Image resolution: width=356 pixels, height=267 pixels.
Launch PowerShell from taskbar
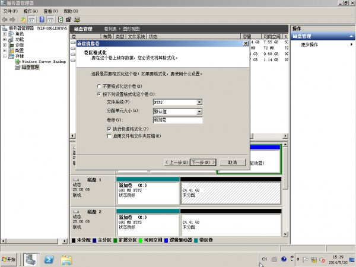pyautogui.click(x=49, y=259)
